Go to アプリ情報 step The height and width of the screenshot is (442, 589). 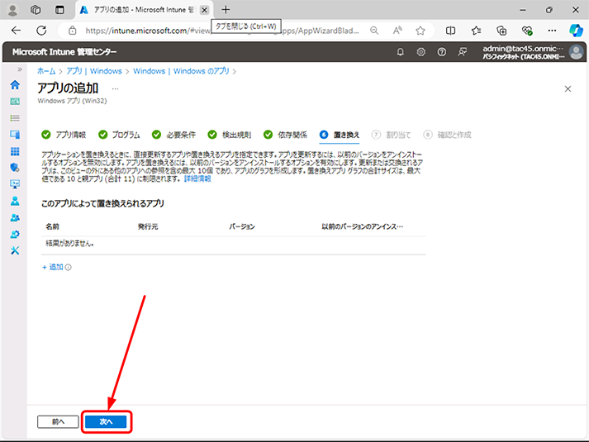(x=64, y=135)
